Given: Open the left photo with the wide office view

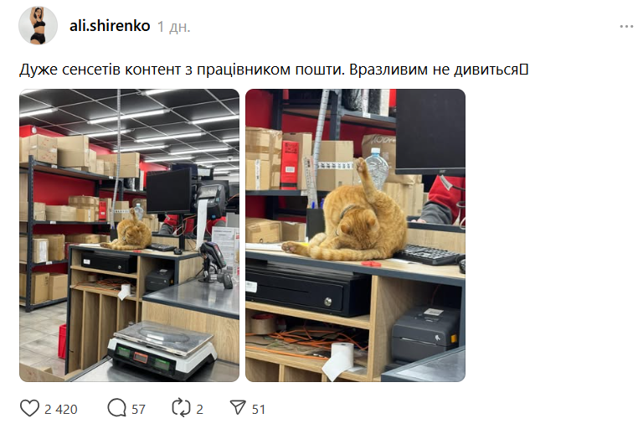Looking at the screenshot, I should 130,235.
